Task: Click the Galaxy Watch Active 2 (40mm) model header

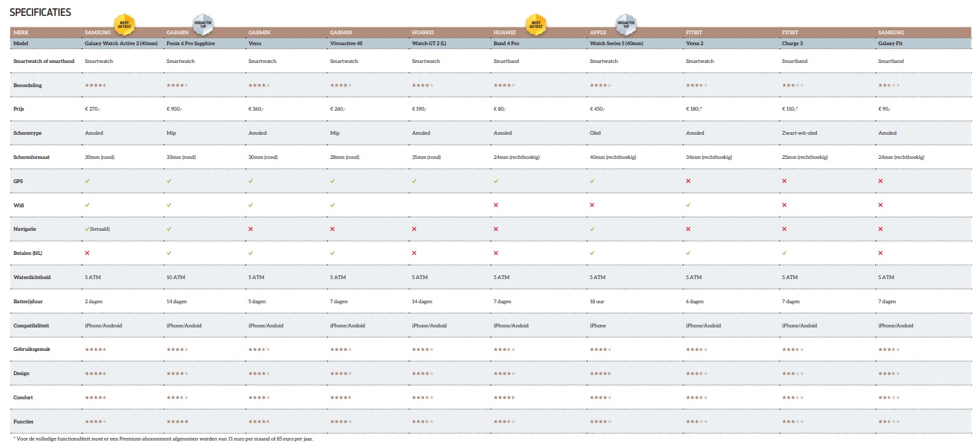Action: 121,43
